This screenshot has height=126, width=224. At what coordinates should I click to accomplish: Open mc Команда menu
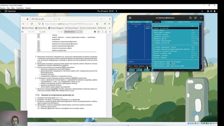click(x=156, y=22)
